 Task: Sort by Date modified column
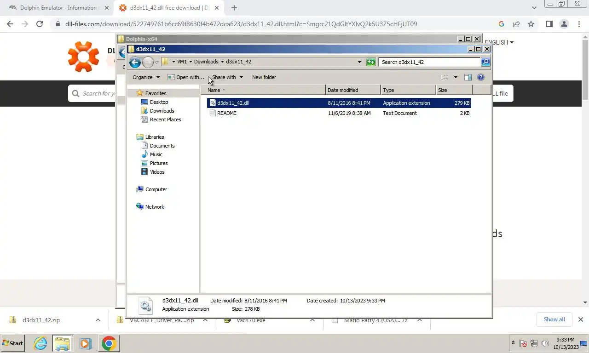click(353, 90)
